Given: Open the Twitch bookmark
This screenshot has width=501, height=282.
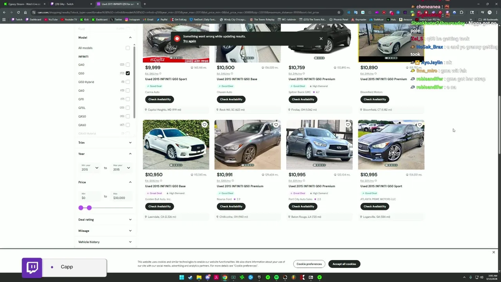Looking at the screenshot, I should [x=17, y=20].
